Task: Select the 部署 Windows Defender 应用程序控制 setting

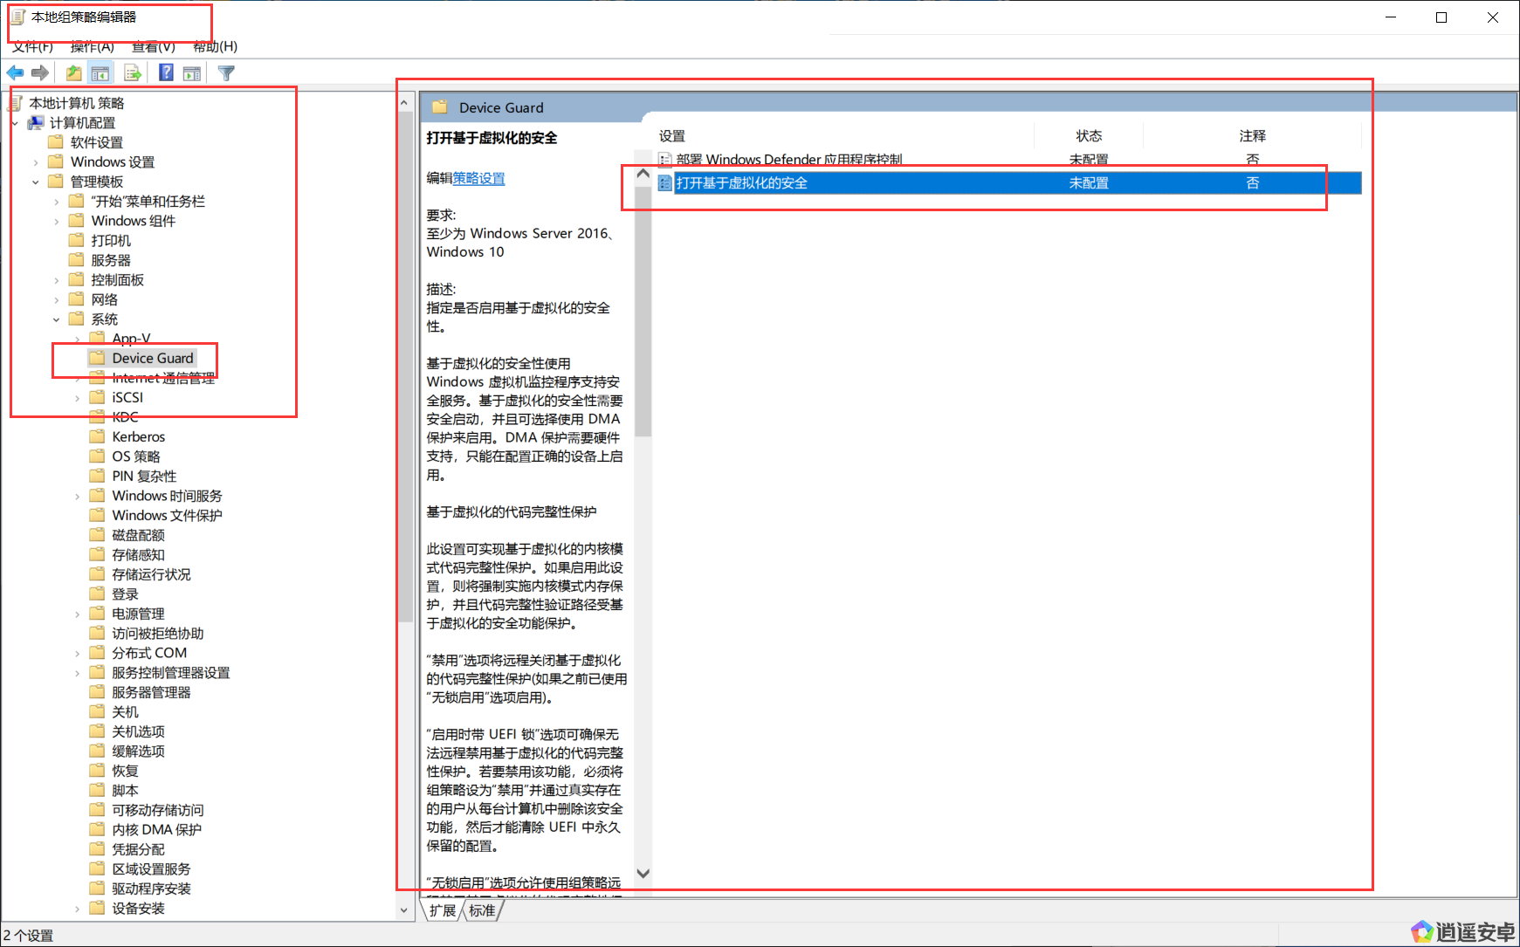Action: pos(789,160)
